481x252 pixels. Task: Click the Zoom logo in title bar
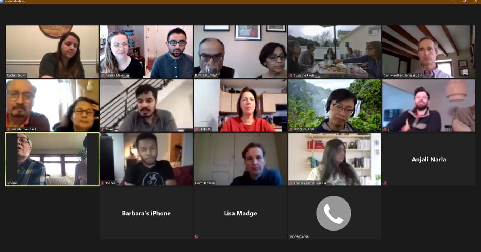coord(2,1)
